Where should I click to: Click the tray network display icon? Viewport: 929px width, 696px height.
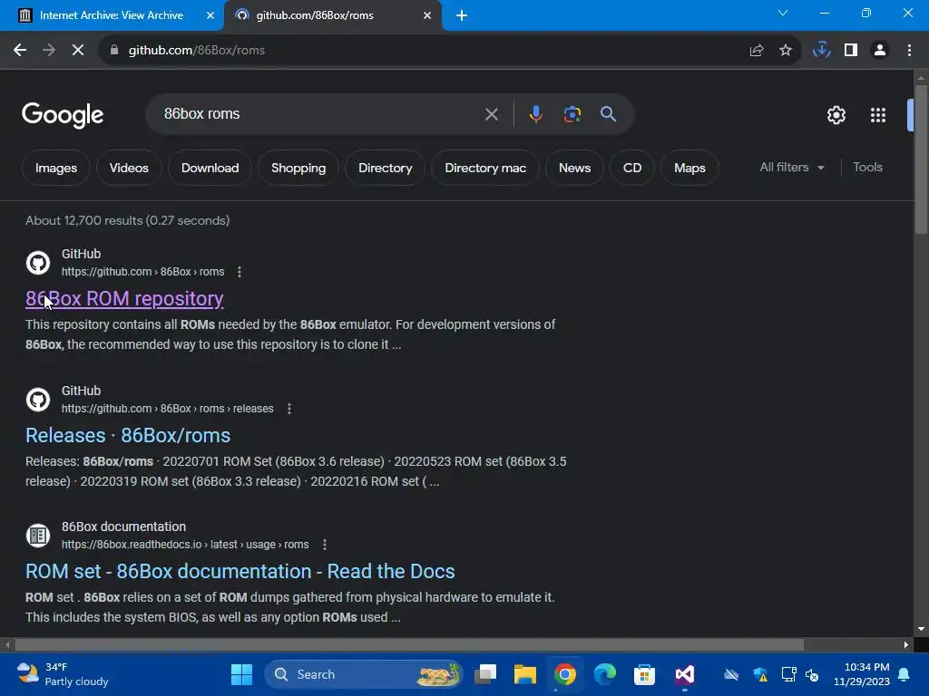coord(788,674)
